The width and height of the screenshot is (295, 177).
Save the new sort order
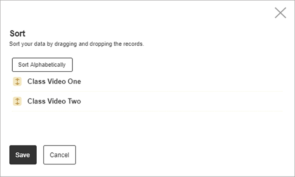[23, 155]
